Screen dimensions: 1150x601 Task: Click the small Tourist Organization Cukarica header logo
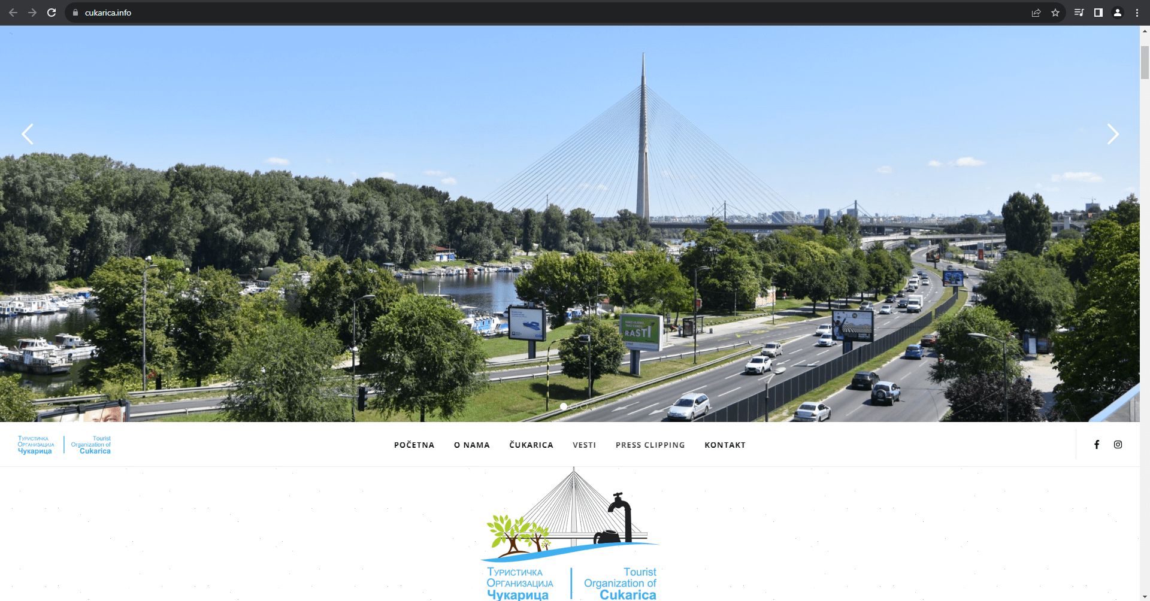64,445
